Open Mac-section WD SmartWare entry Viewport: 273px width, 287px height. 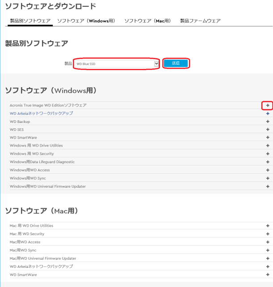(x=23, y=274)
